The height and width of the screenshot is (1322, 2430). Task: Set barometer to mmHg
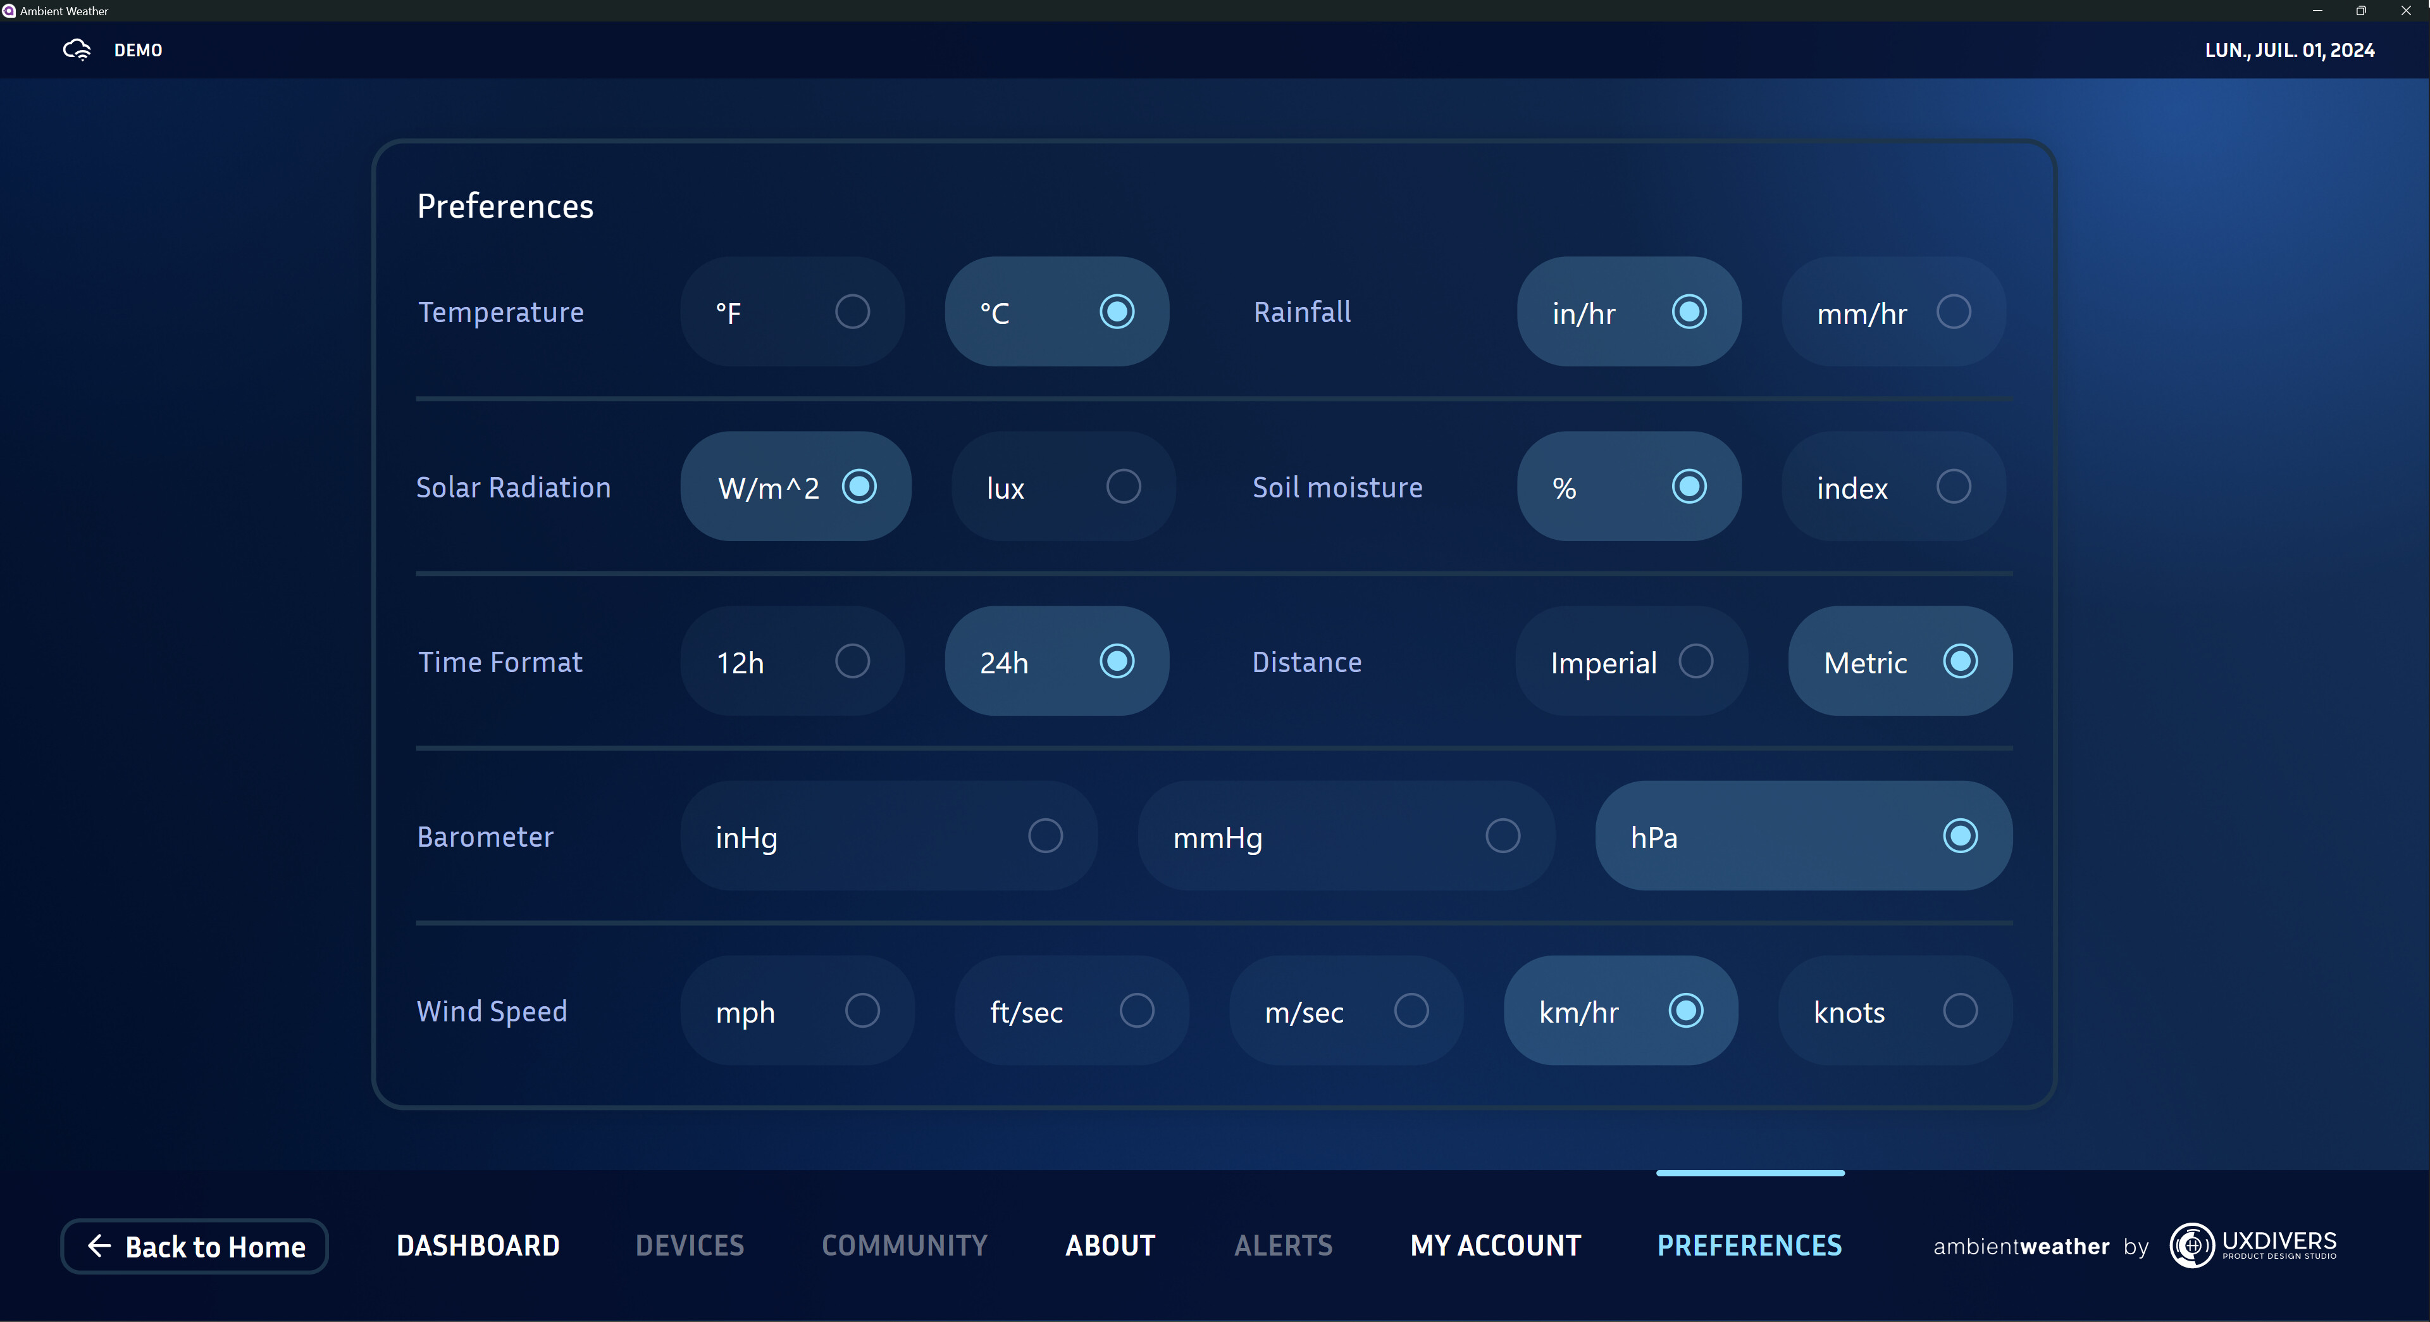(1346, 836)
